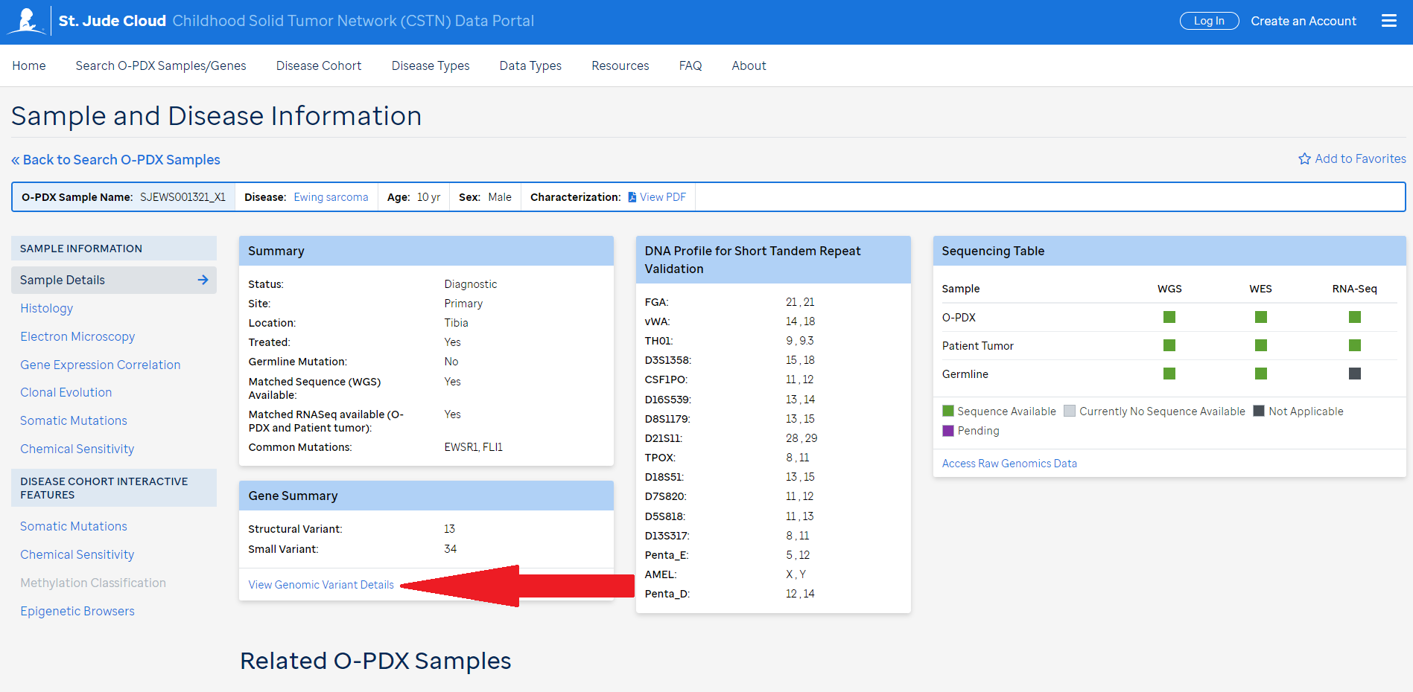Click Germline WGS green square
This screenshot has height=692, width=1413.
point(1169,374)
